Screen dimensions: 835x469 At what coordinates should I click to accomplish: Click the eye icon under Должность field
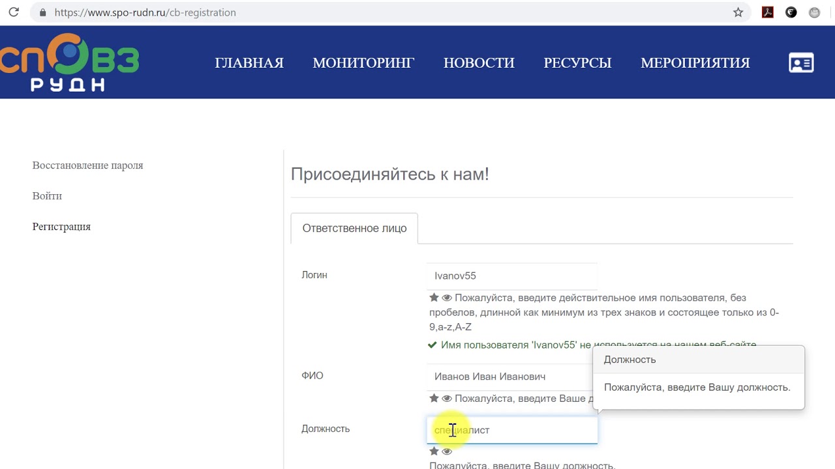tap(447, 451)
